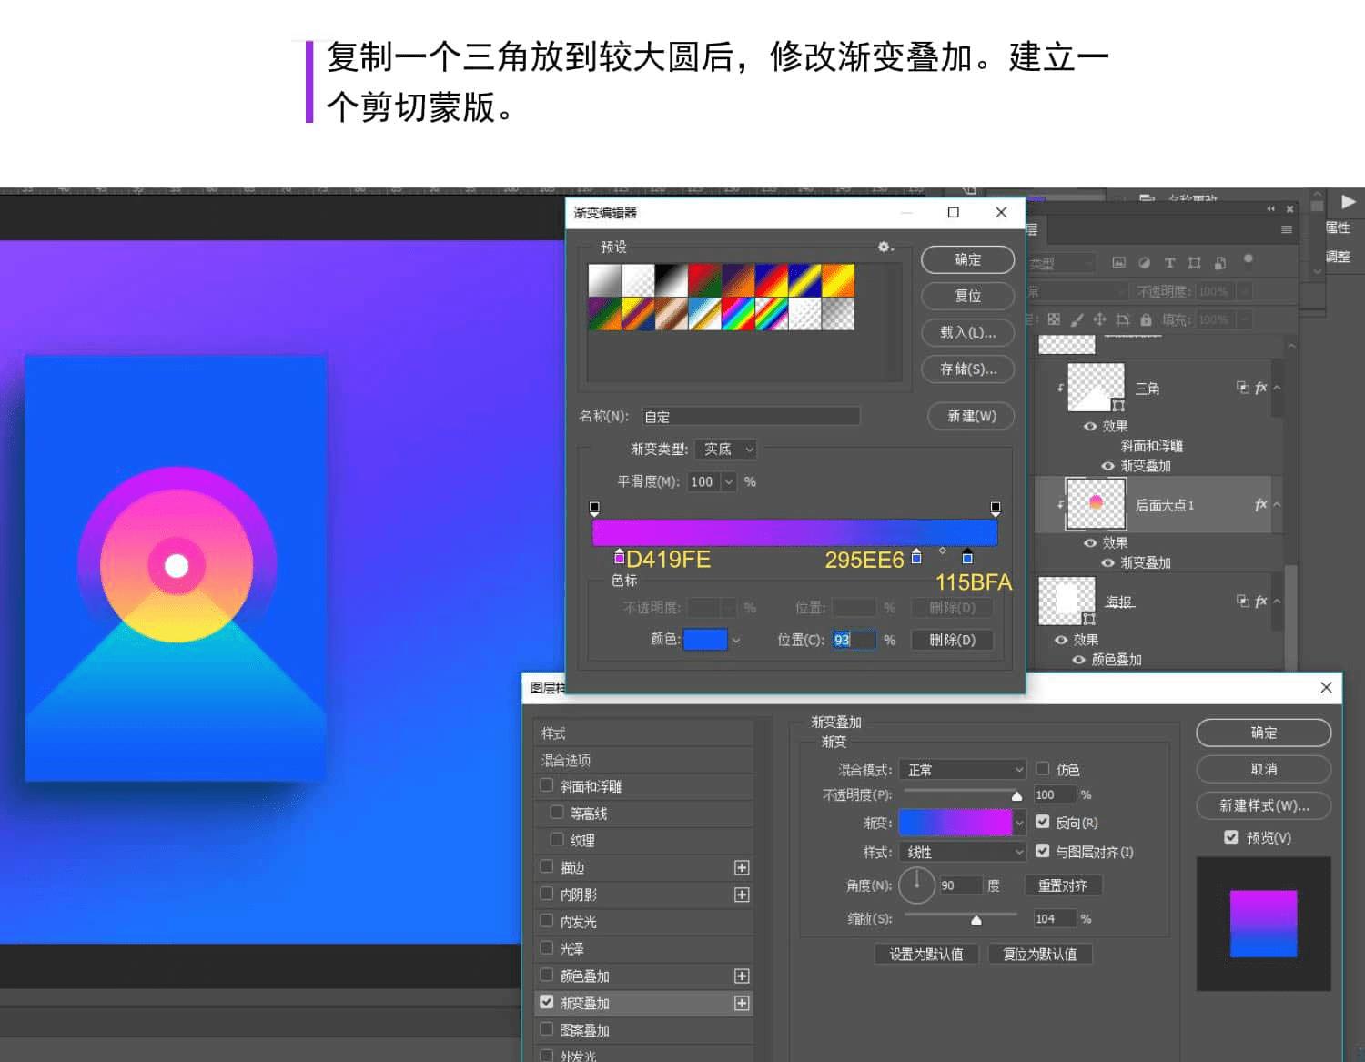This screenshot has width=1365, height=1062.
Task: Click the 新建(W) button in gradient editor
Action: [971, 416]
